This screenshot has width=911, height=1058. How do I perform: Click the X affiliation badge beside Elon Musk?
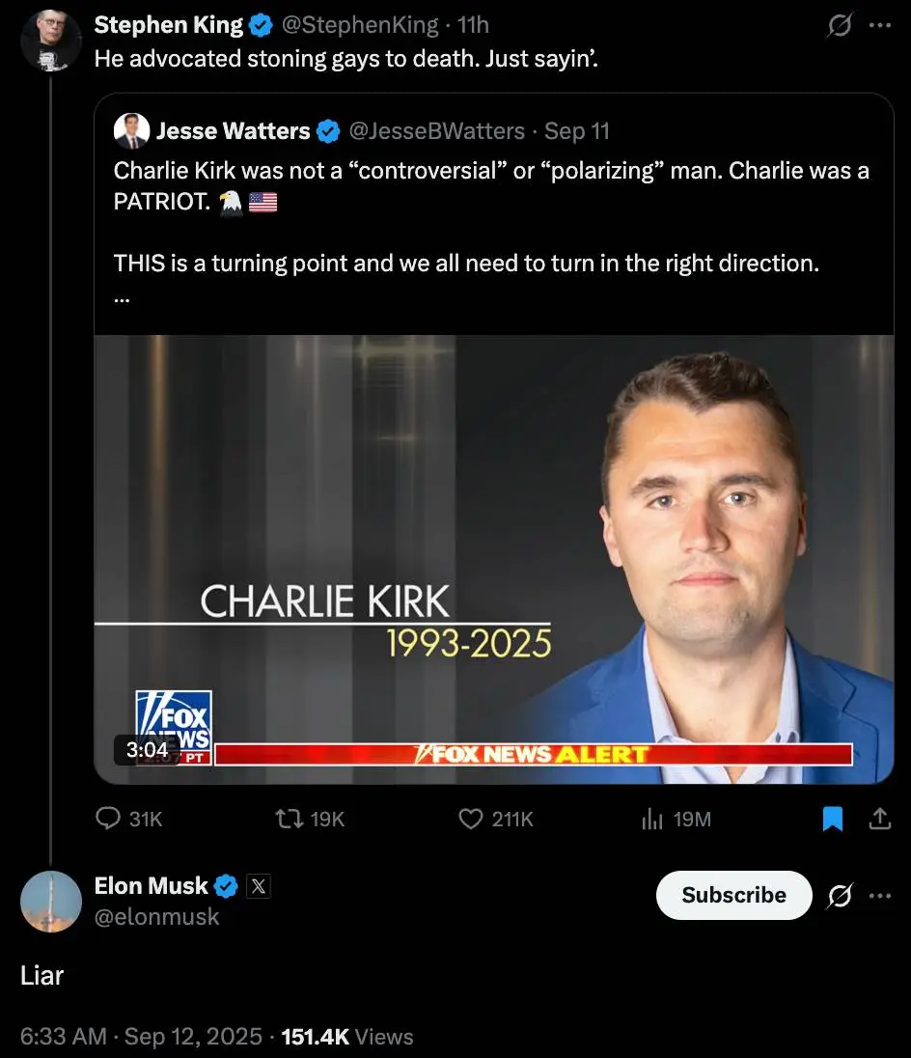[x=259, y=885]
